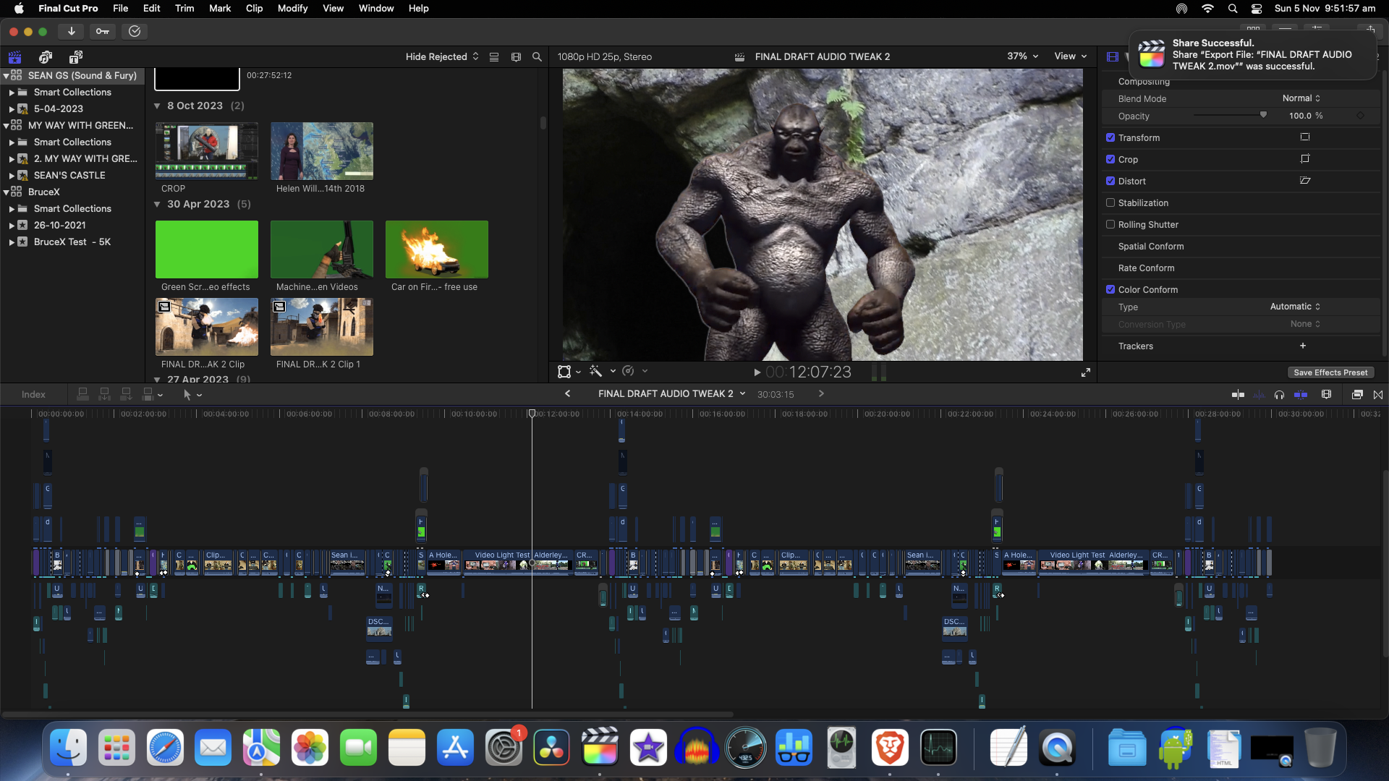The height and width of the screenshot is (781, 1389).
Task: Open the Keyword Editor key icon
Action: click(x=103, y=31)
